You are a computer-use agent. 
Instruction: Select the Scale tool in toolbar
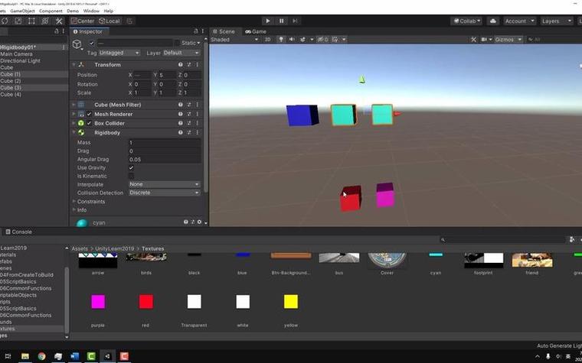click(x=18, y=21)
